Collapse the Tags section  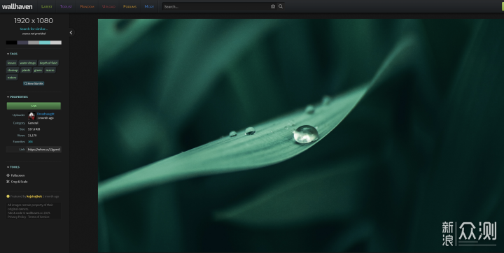(x=12, y=54)
